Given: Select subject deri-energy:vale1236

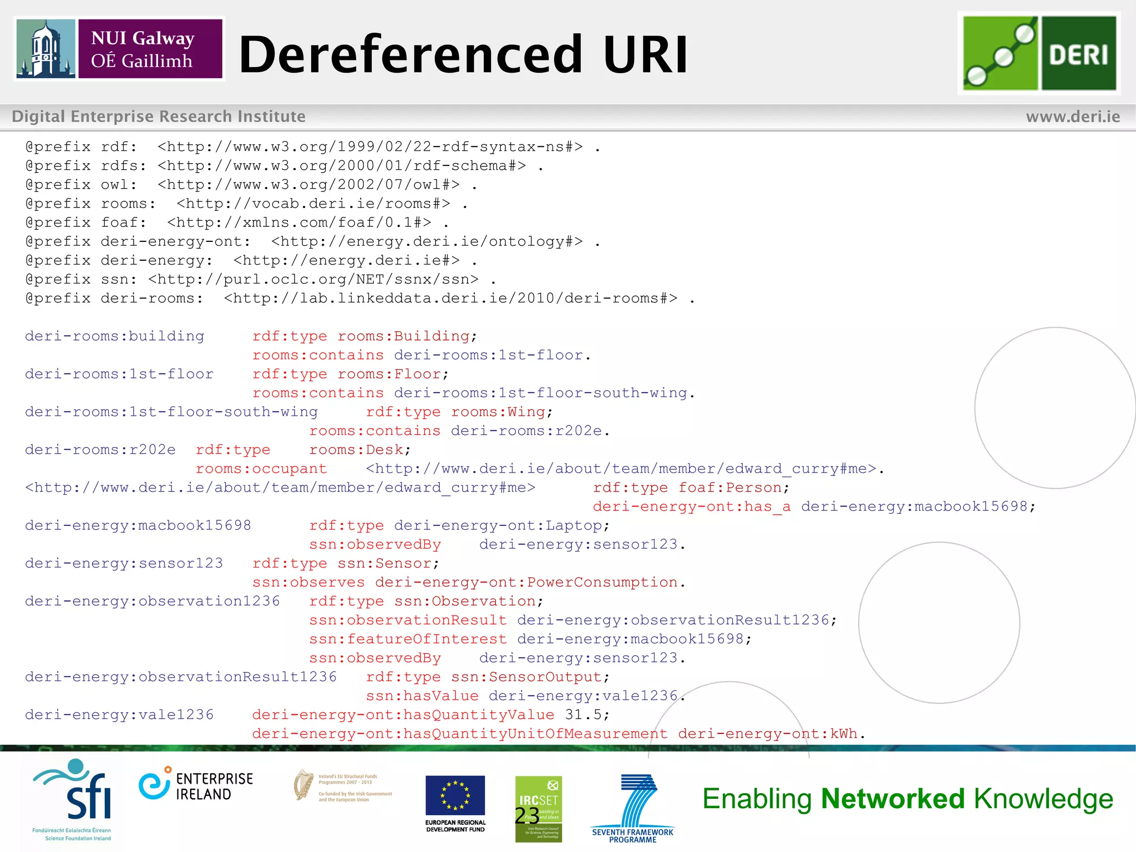Looking at the screenshot, I should [x=119, y=714].
